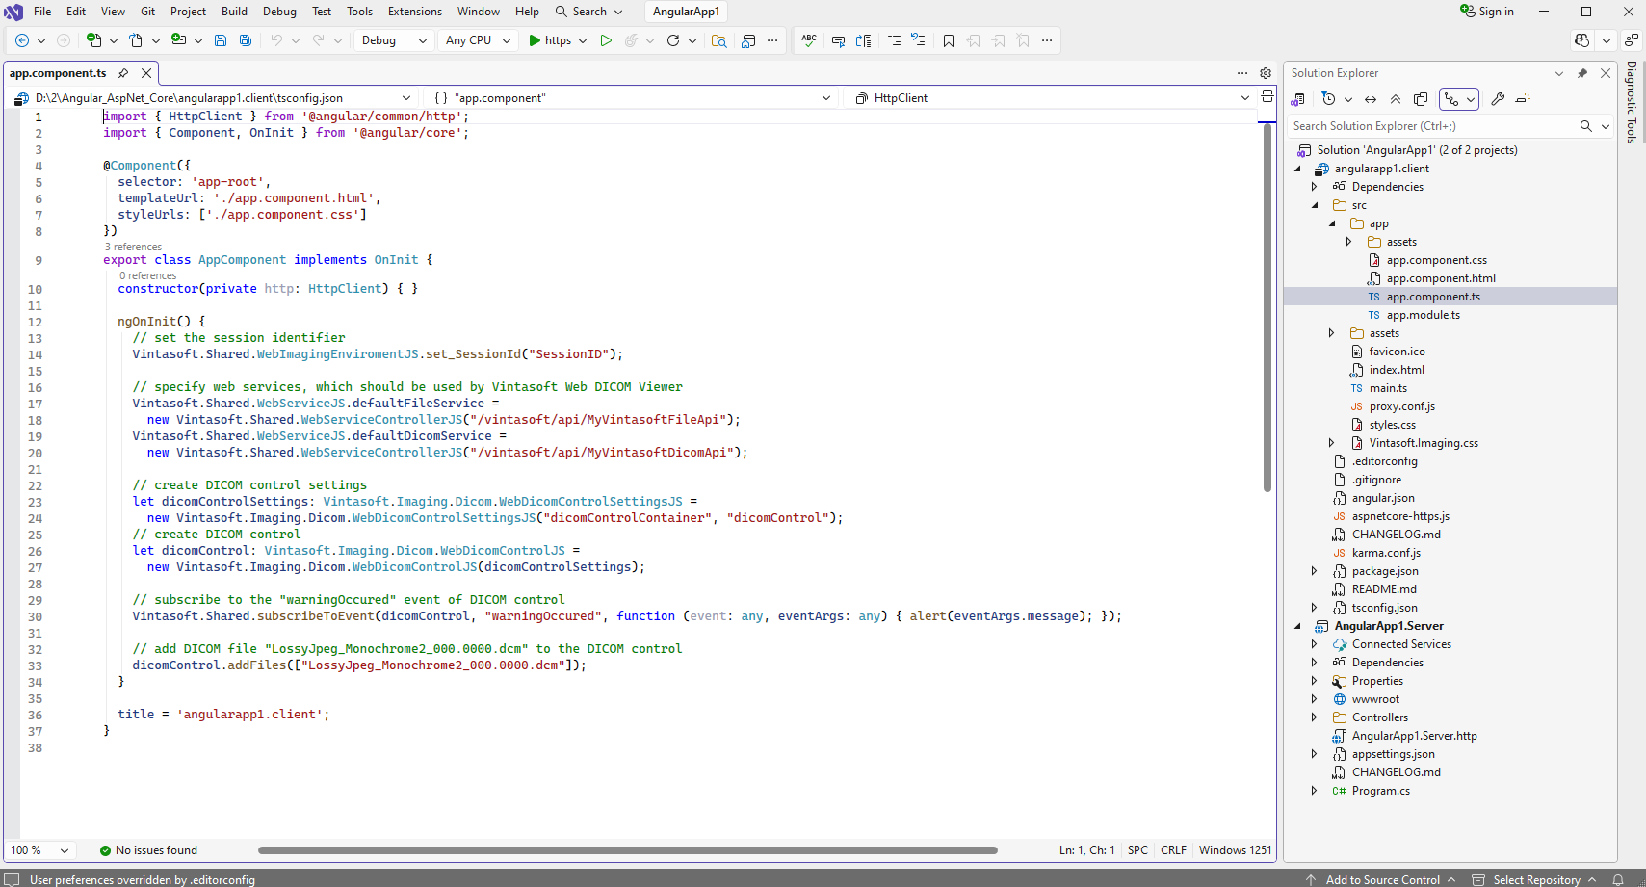Click the Navigate Backward arrow icon
The width and height of the screenshot is (1646, 887).
pyautogui.click(x=22, y=40)
